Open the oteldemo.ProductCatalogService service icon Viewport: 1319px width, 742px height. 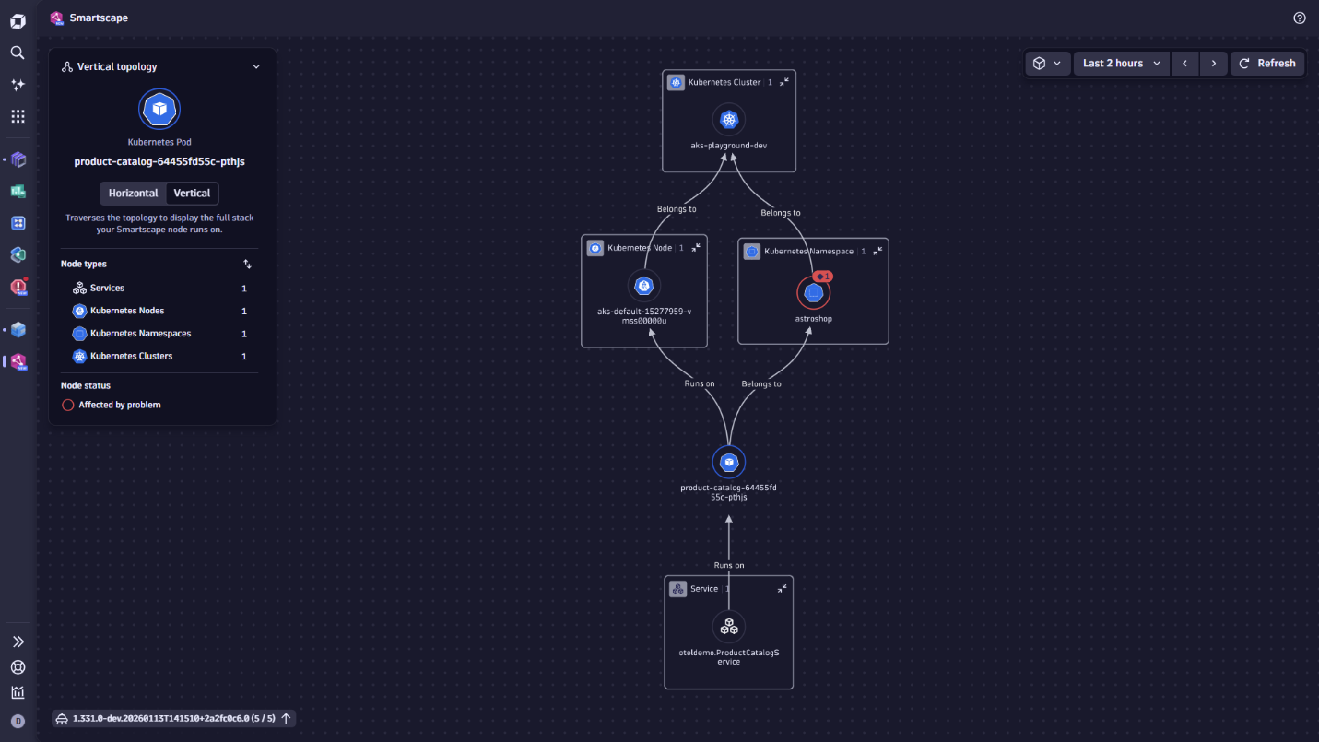point(729,627)
